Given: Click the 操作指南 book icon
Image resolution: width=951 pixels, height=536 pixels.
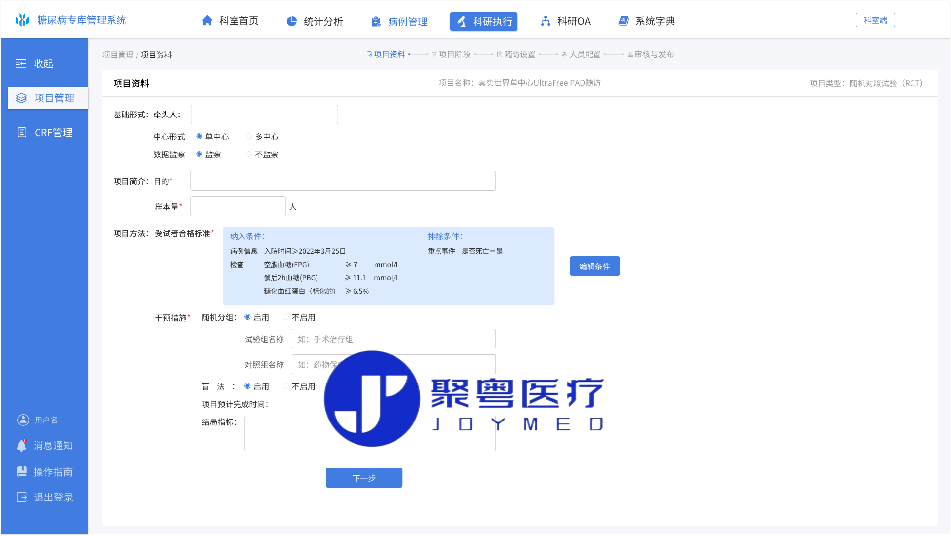Looking at the screenshot, I should click(22, 472).
